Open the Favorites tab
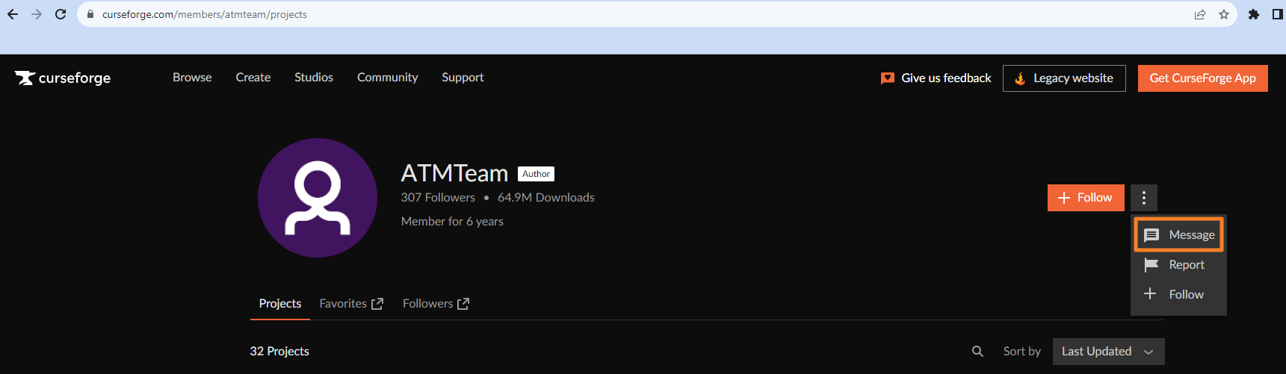The image size is (1286, 374). point(351,304)
